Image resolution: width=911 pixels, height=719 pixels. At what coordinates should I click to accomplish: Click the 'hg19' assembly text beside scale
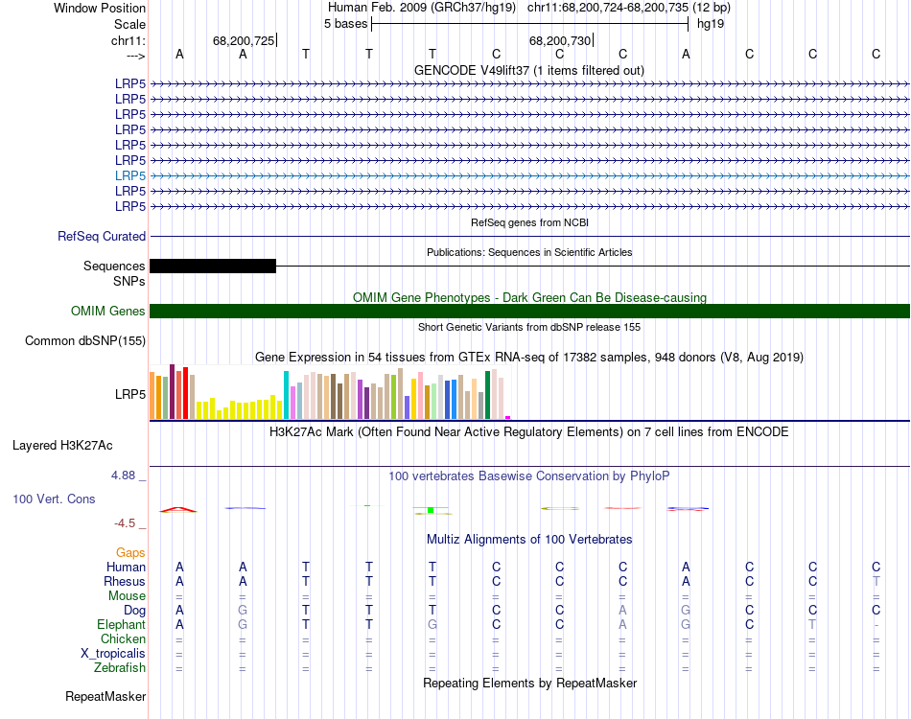click(711, 24)
